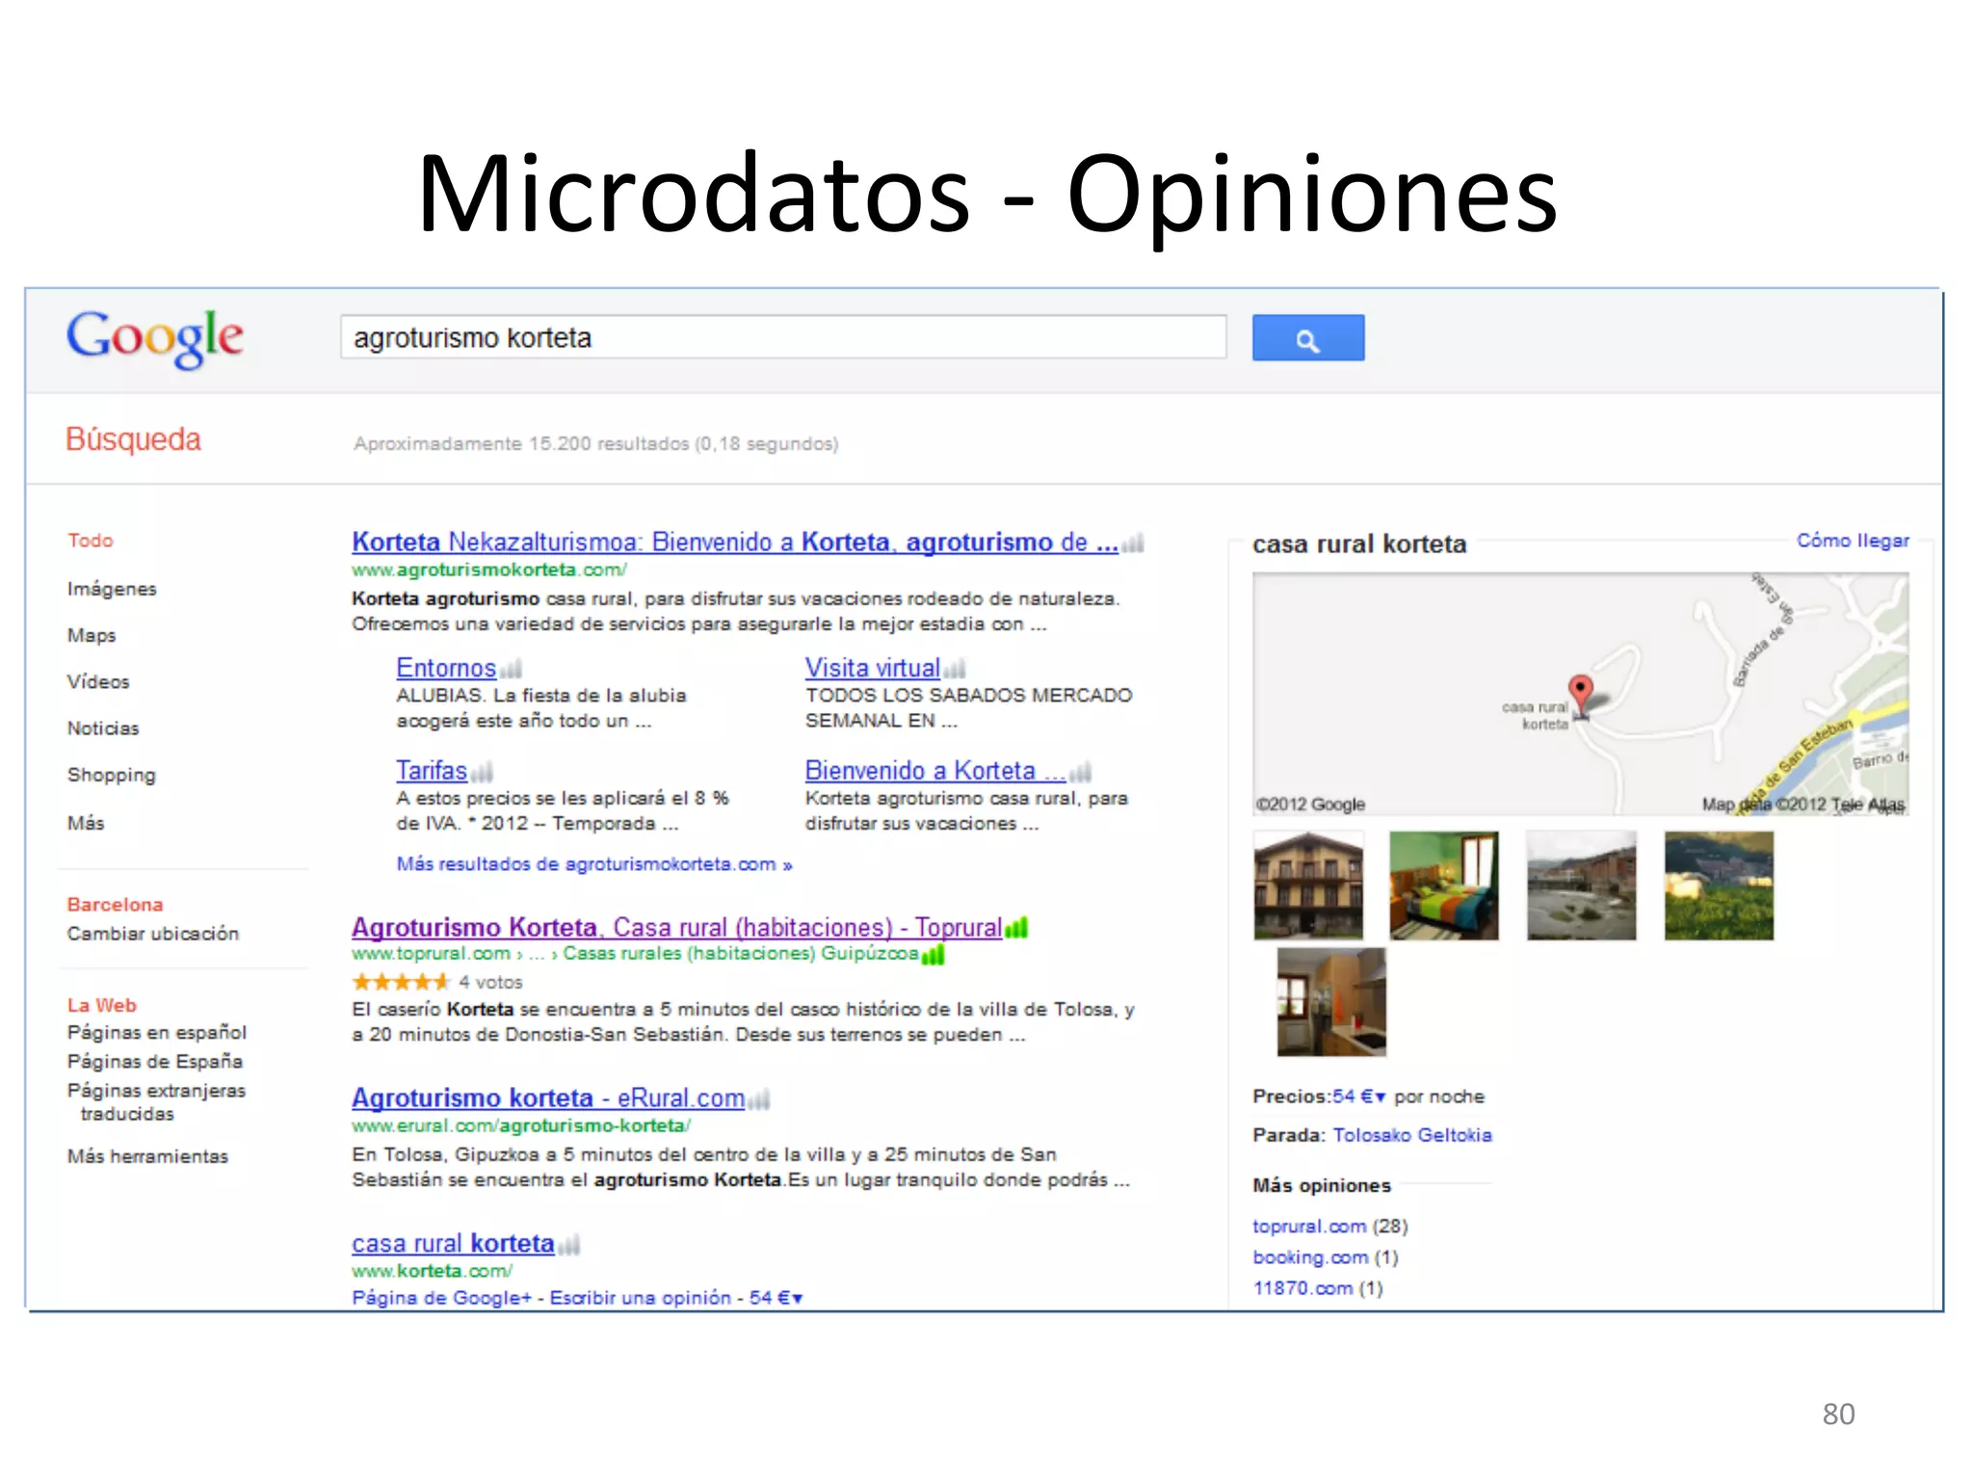This screenshot has height=1480, width=1973.
Task: Open the bedroom photo thumbnail
Action: (1444, 885)
